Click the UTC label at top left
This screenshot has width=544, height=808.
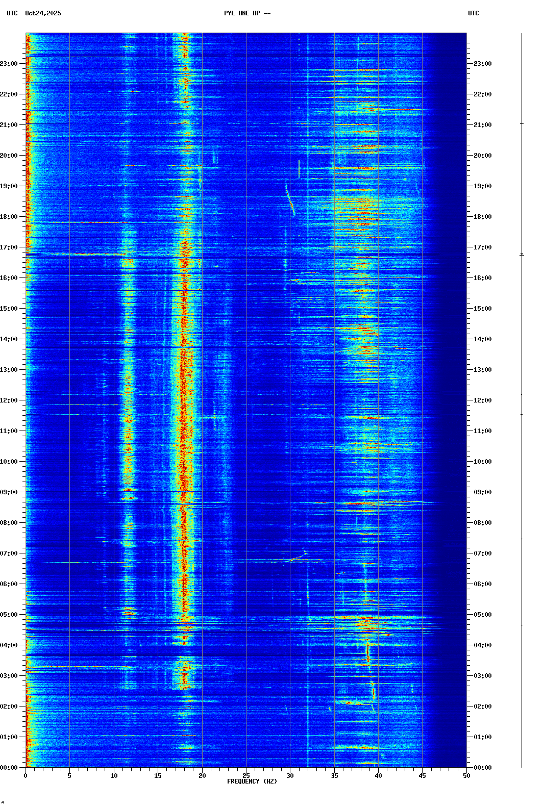tap(12, 13)
